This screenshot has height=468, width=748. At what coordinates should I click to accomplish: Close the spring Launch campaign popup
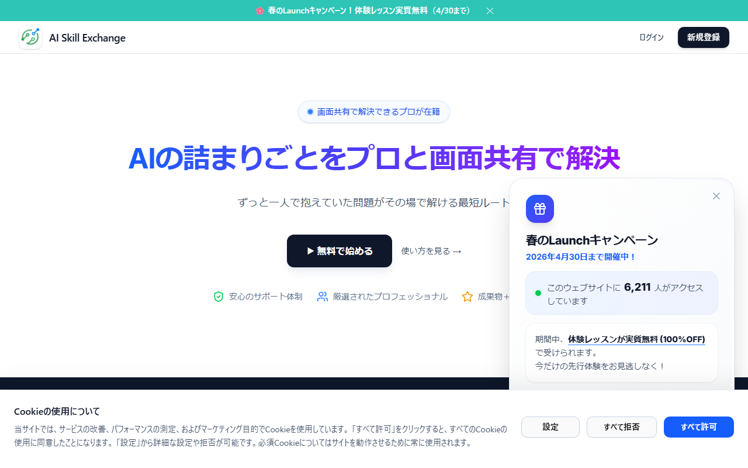[716, 196]
